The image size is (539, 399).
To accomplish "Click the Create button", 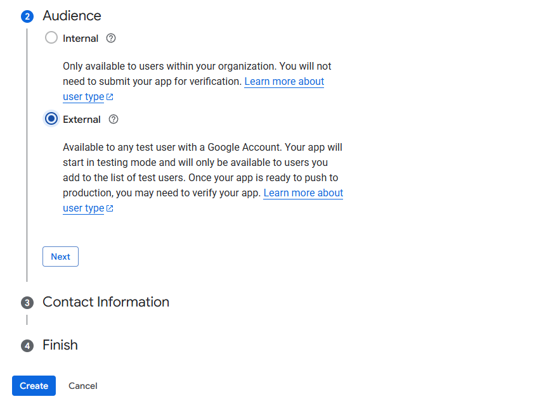I will [x=34, y=386].
